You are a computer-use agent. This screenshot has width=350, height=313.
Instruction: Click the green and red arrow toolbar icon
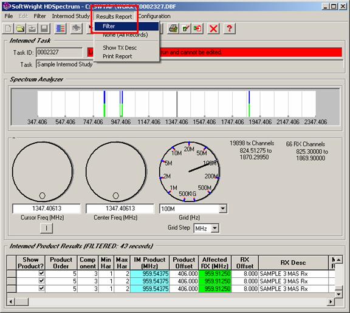197,29
